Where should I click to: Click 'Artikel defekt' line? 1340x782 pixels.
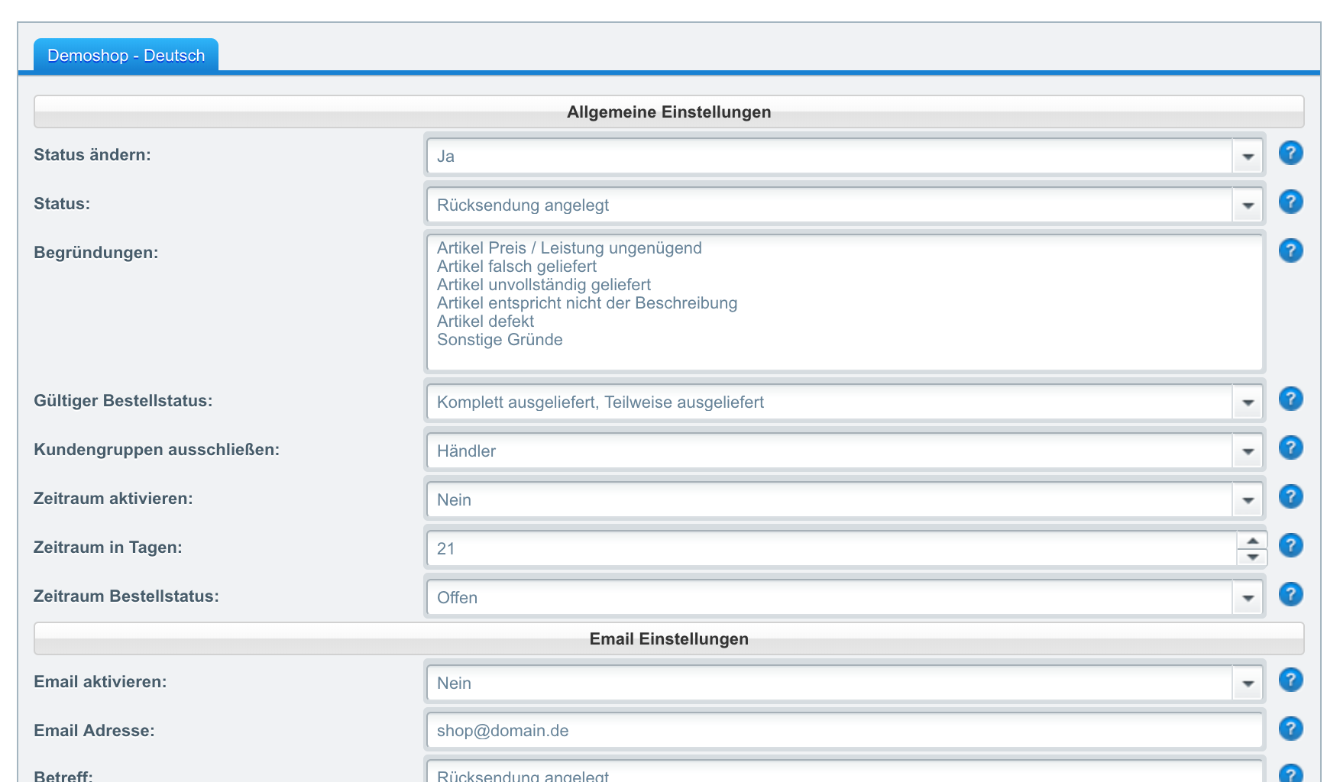point(485,322)
